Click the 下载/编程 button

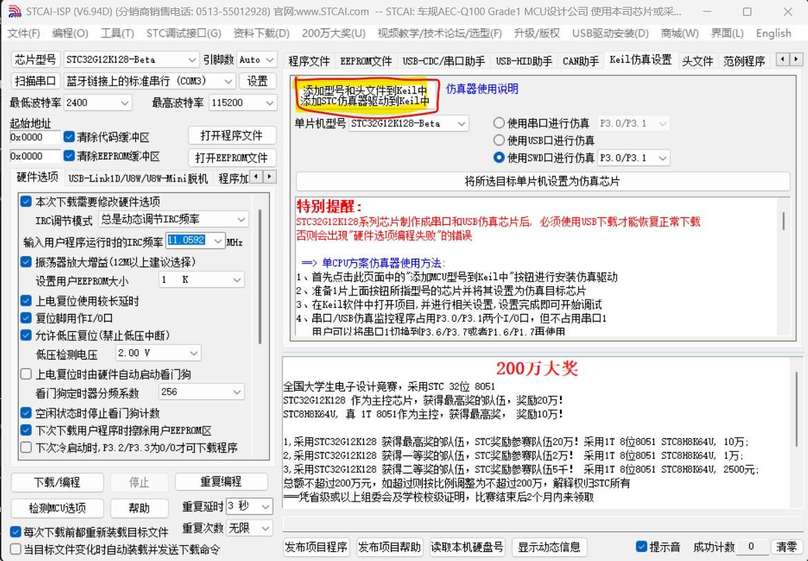[57, 482]
